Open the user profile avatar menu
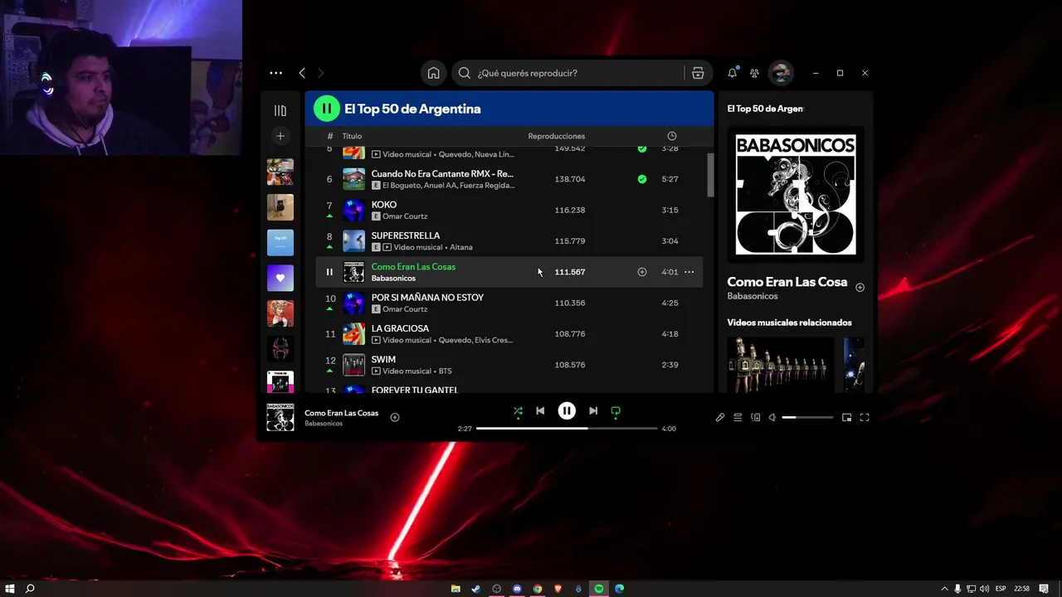Screen dimensions: 1062x597 [780, 73]
